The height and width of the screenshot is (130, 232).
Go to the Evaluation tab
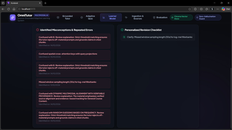click(x=160, y=18)
